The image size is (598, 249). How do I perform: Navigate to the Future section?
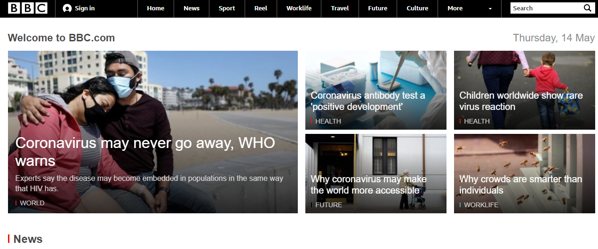point(378,8)
